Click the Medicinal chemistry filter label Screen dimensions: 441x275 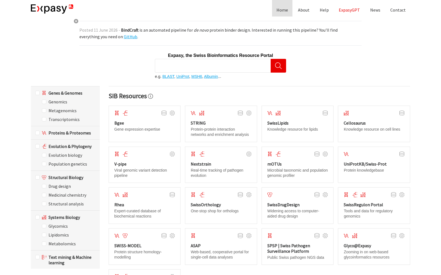[67, 195]
